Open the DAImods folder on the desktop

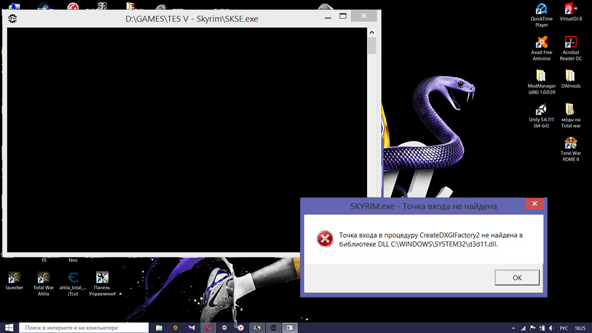[570, 76]
